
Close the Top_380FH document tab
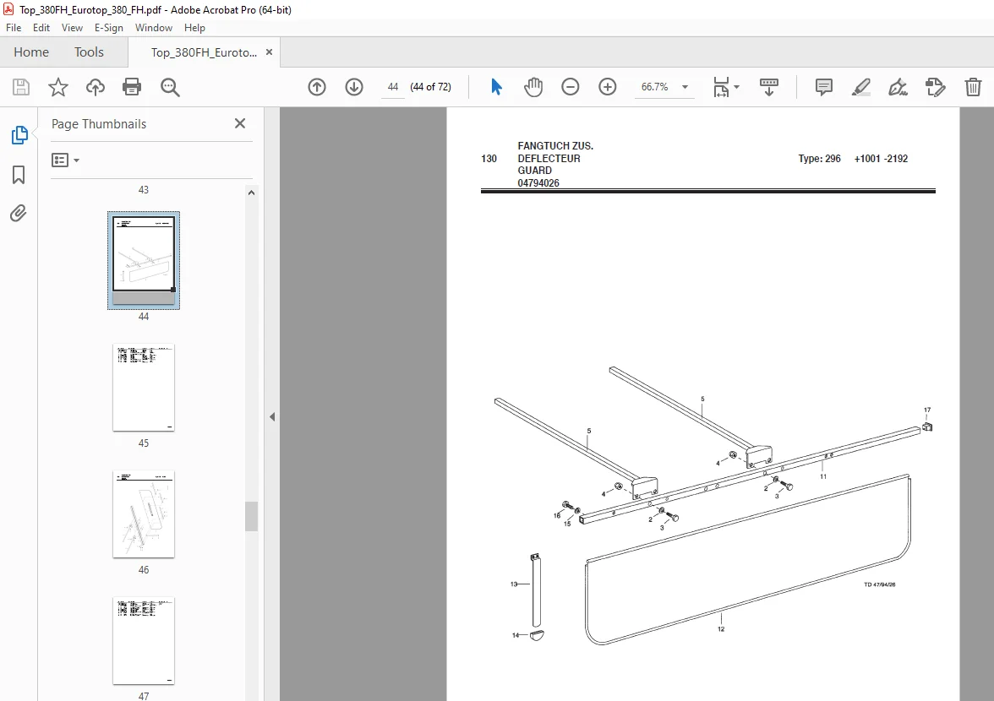click(x=269, y=52)
